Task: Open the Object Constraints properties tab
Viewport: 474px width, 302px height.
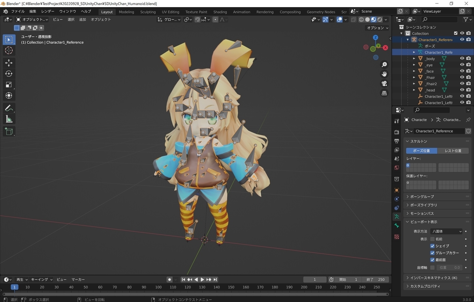Action: tap(397, 208)
